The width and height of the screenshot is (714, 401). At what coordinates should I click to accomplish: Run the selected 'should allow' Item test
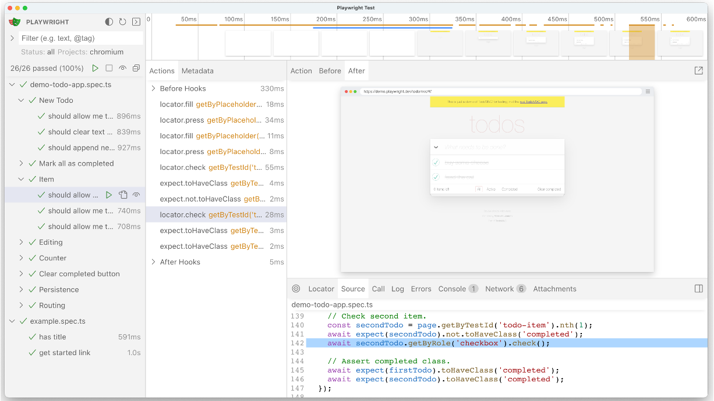point(109,195)
